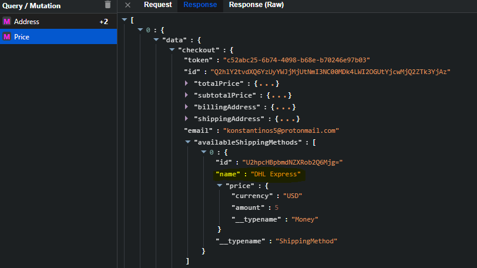Collapse the top-level 0 object
This screenshot has width=477, height=268.
click(140, 30)
